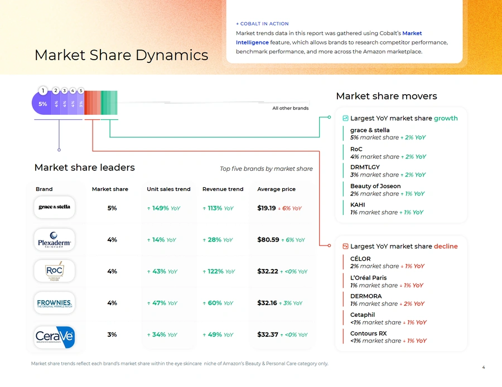Screen dimensions: 502x387
Task: Click the 'Unit sales trend' column header
Action: tap(168, 189)
